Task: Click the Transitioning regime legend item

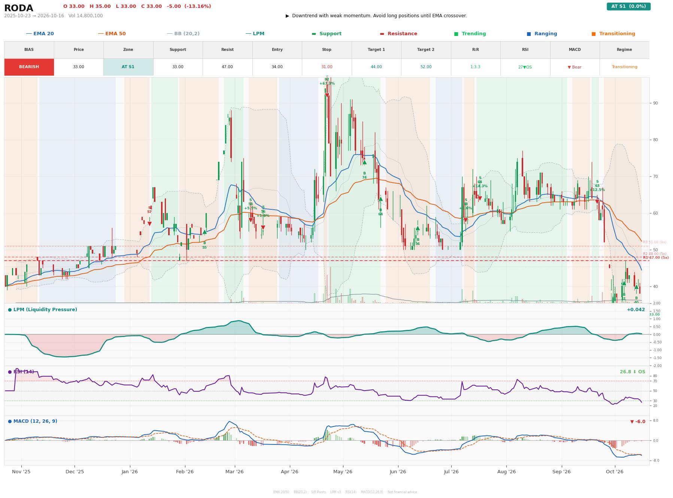Action: 613,34
